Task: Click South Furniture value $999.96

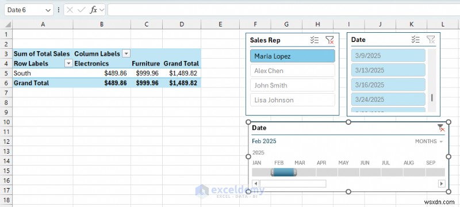Action: pyautogui.click(x=147, y=73)
